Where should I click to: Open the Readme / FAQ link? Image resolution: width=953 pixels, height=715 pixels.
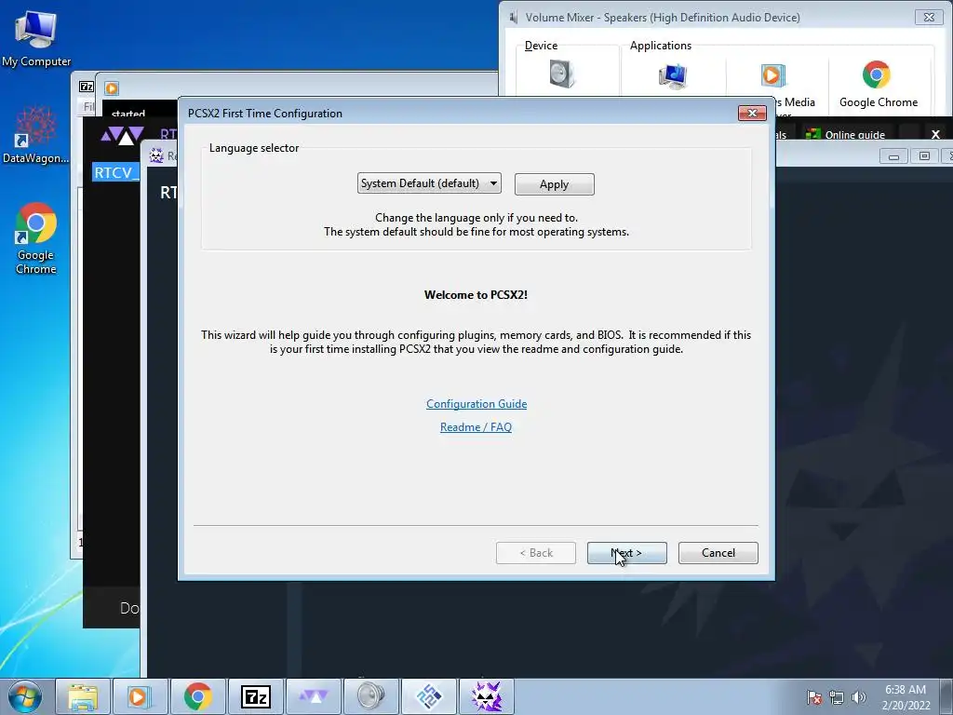coord(476,426)
